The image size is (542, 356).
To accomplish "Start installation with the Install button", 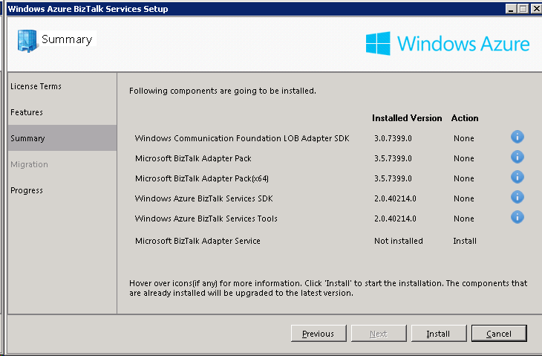I will [439, 334].
